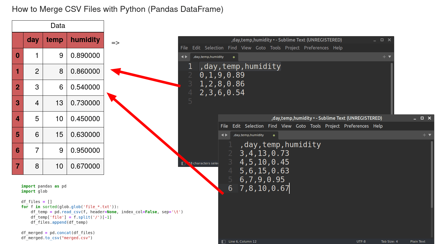Click the UTF-8 encoding indicator

point(361,241)
